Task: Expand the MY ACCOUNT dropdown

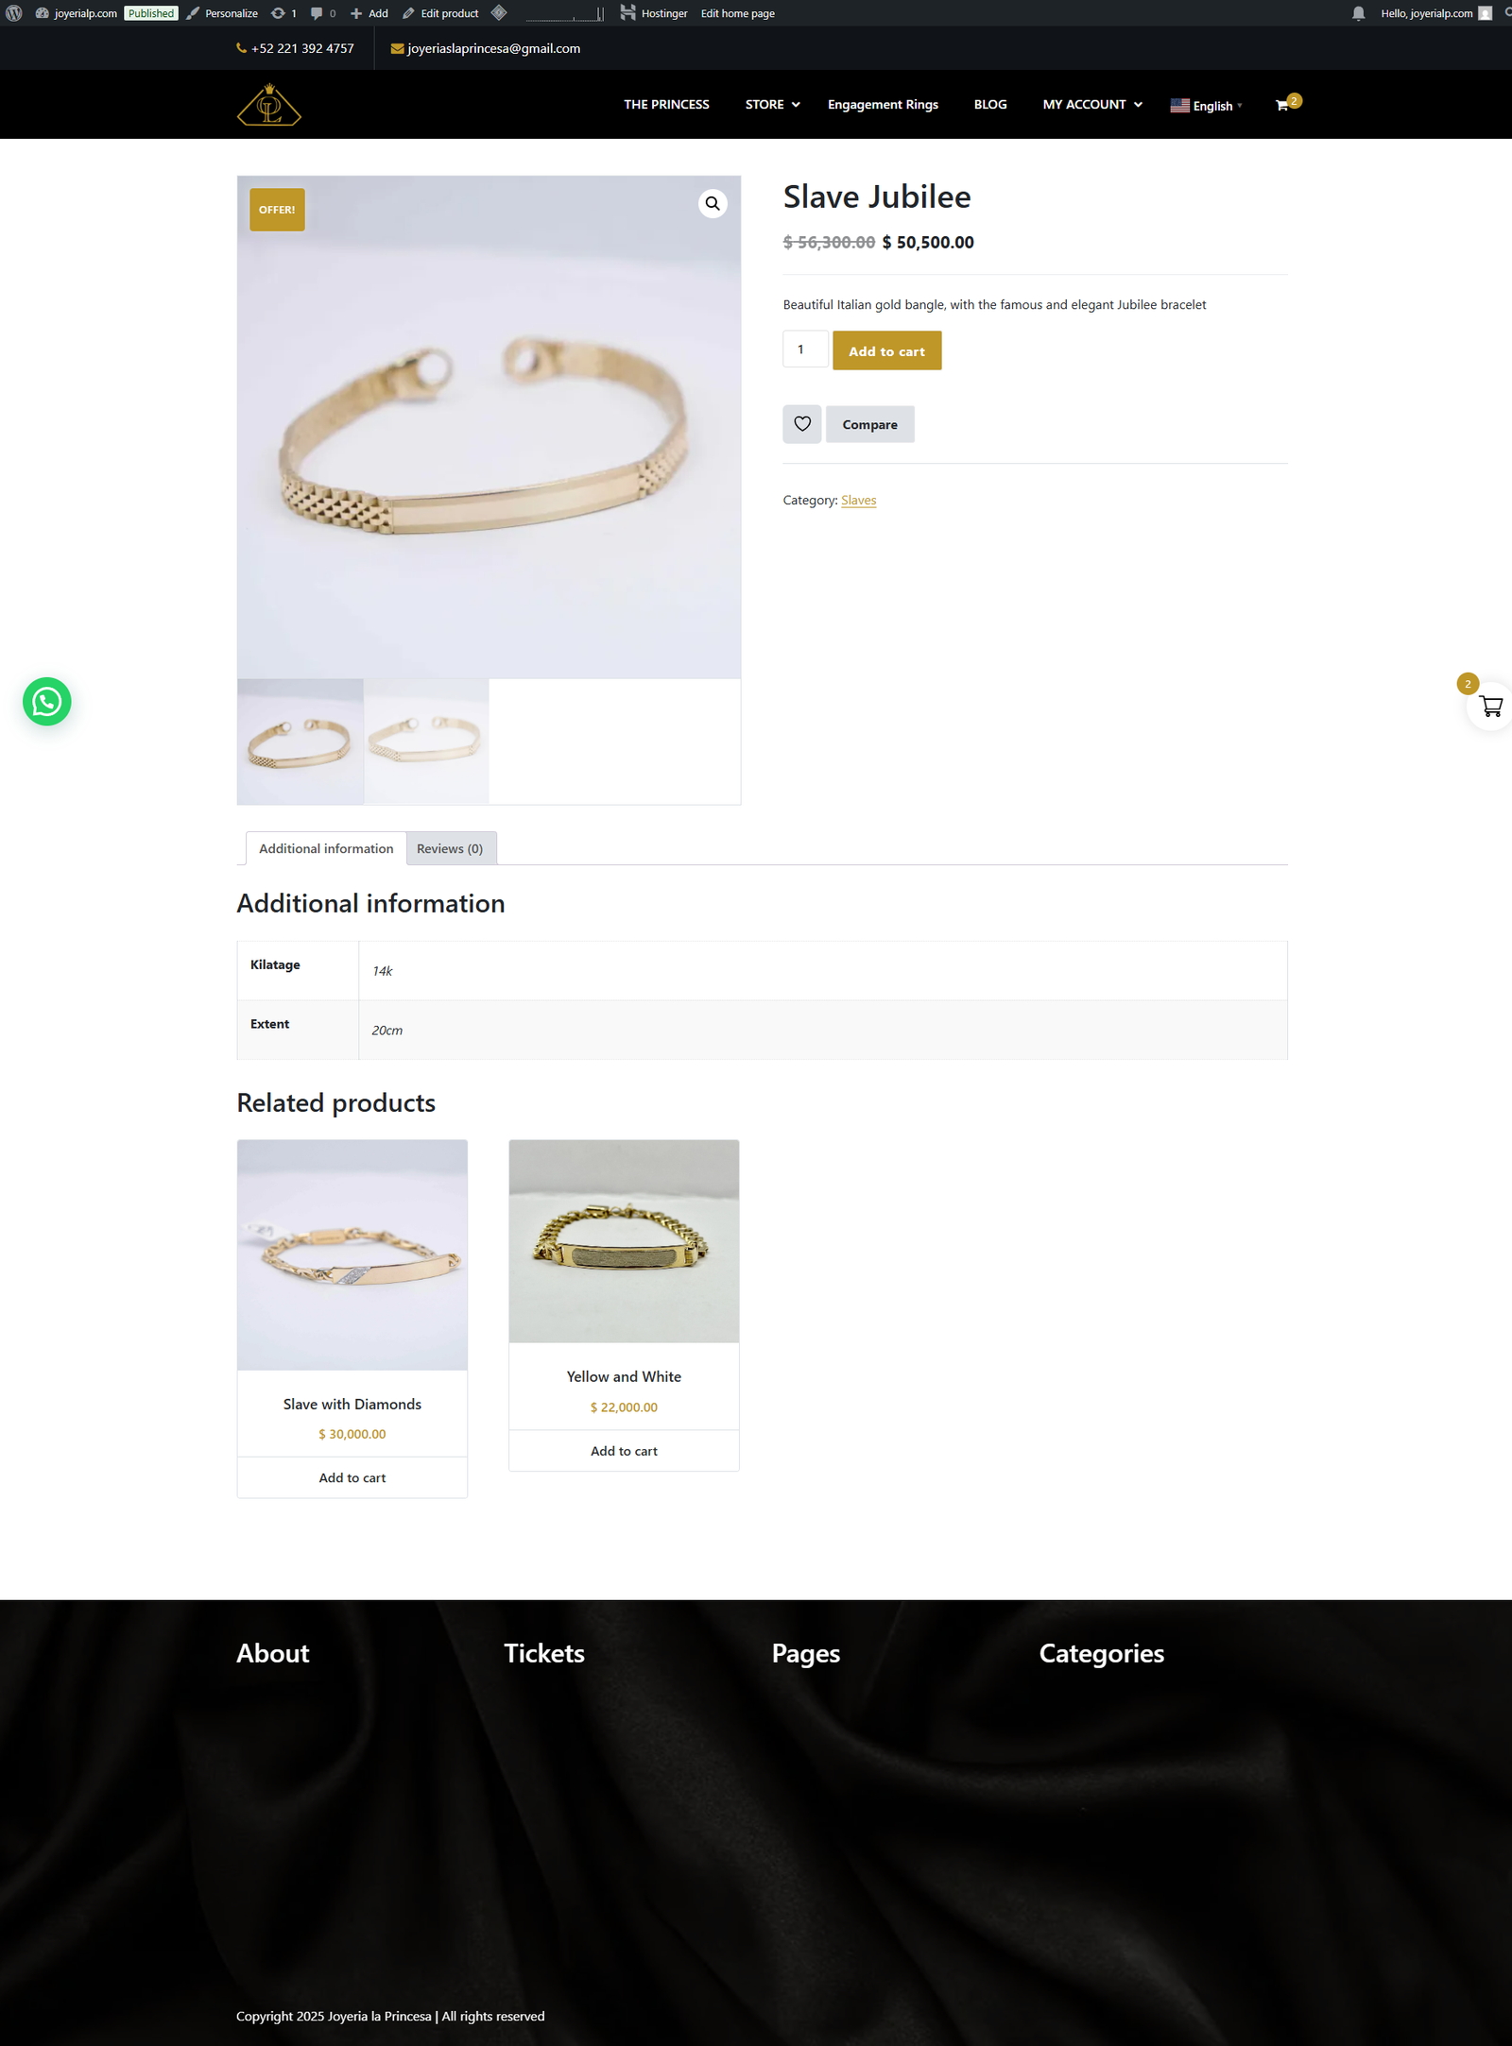Action: click(1092, 105)
